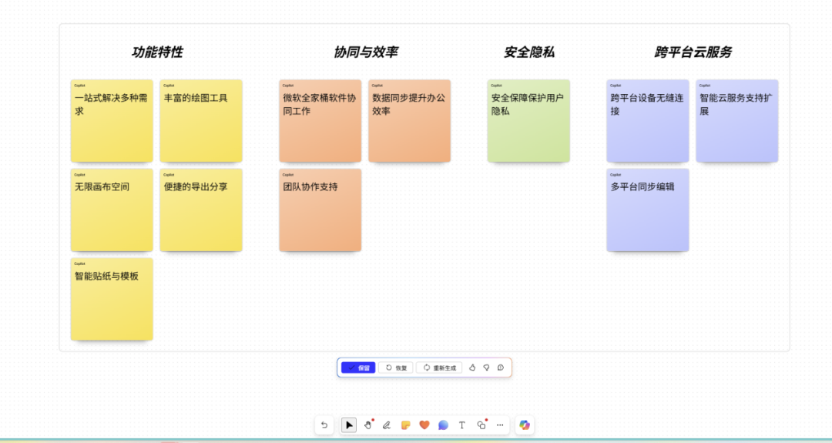Open the Copilot assistant button

[525, 425]
